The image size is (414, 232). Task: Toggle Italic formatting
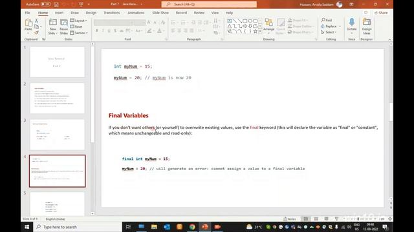103,31
